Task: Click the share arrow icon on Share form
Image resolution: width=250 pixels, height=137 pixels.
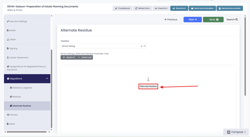Action: coord(174,9)
